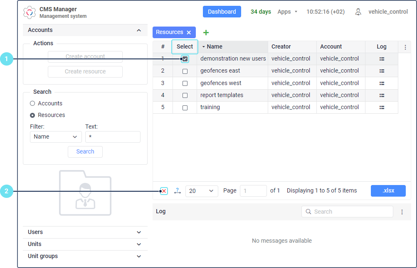Click the red X clear selection icon
417x268 pixels.
[x=164, y=191]
